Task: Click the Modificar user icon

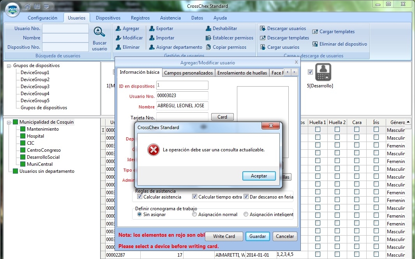Action: 118,38
